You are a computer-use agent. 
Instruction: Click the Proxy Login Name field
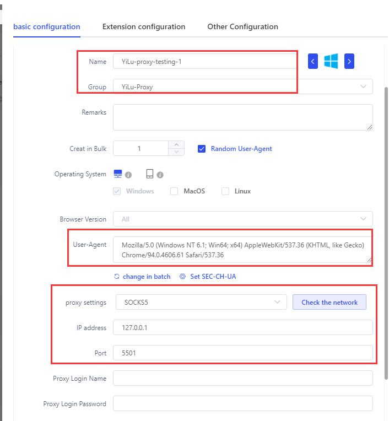242,378
